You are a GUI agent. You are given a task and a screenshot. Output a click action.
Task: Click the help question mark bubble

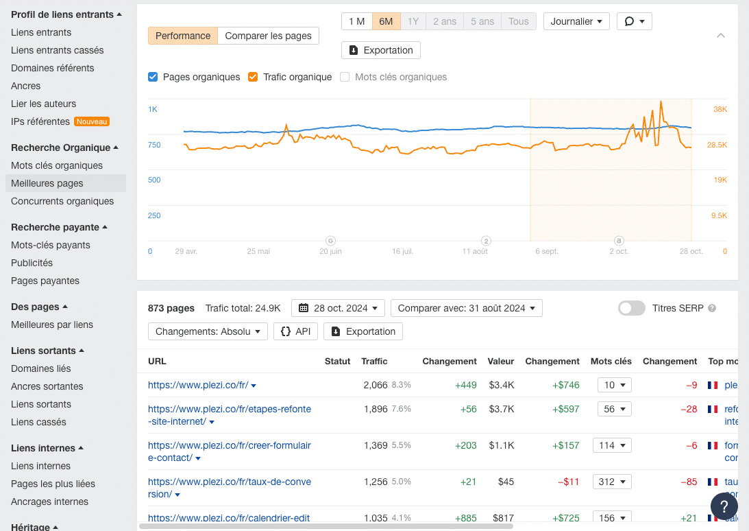[x=724, y=506]
